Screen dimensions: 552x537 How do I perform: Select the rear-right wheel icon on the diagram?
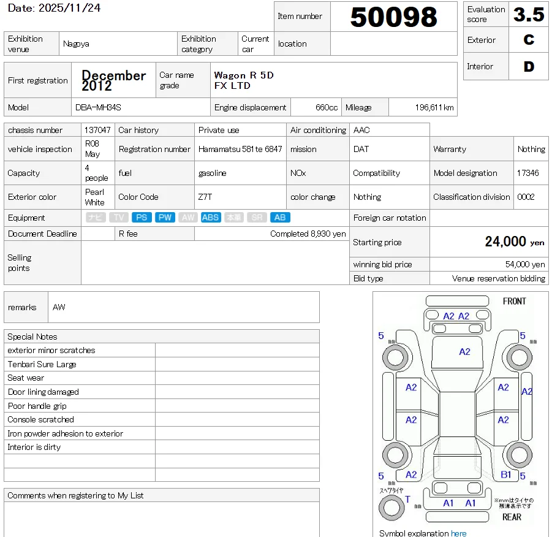519,456
